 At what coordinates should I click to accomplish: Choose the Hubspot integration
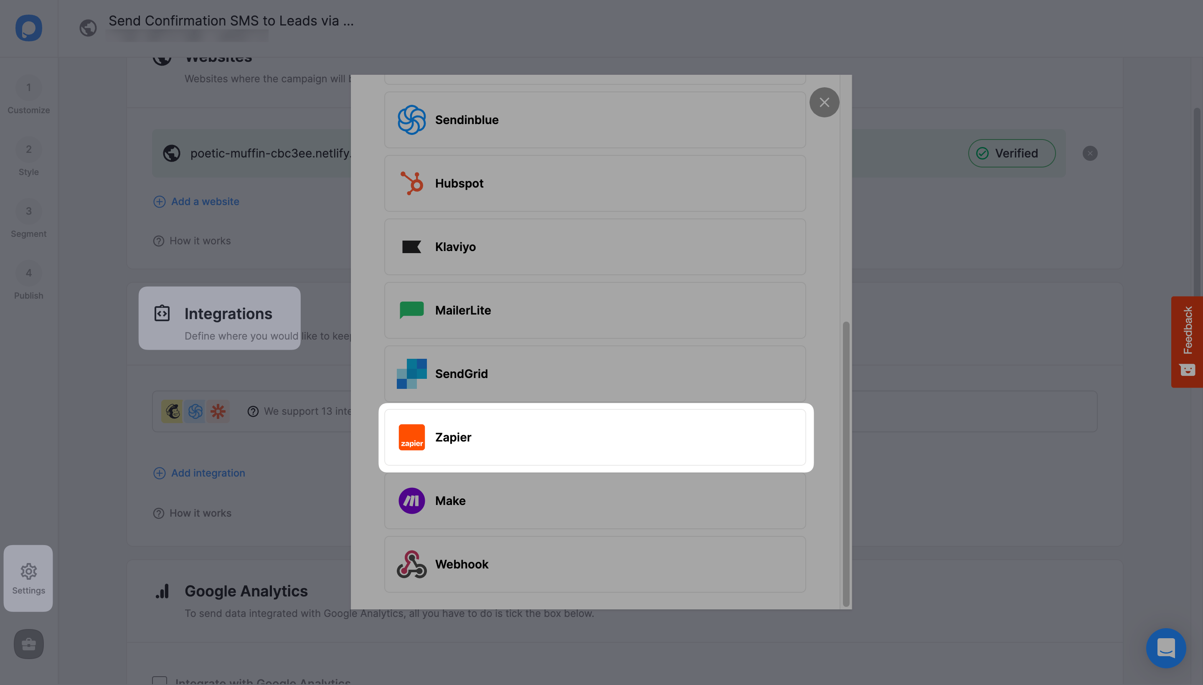[594, 183]
